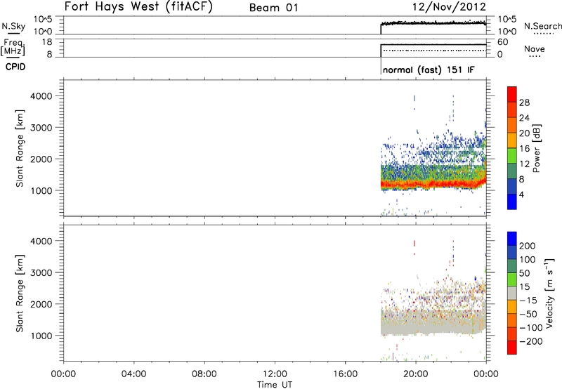Click the 08:00 time tick label
The height and width of the screenshot is (389, 562).
coord(204,374)
